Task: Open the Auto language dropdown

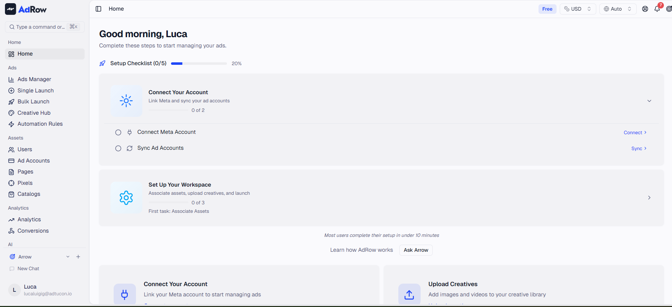Action: pos(618,9)
